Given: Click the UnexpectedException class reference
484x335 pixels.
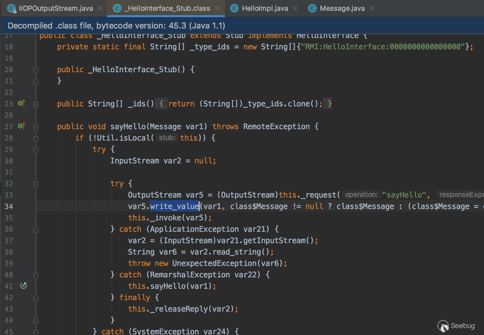Looking at the screenshot, I should pyautogui.click(x=214, y=263).
